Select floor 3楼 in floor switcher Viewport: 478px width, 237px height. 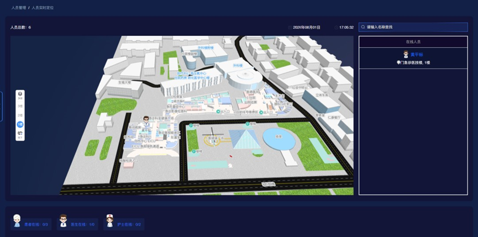[20, 106]
